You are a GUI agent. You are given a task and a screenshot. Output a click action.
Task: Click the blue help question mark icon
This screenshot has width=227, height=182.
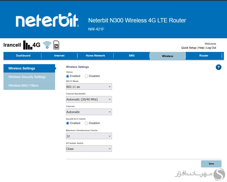[218, 67]
